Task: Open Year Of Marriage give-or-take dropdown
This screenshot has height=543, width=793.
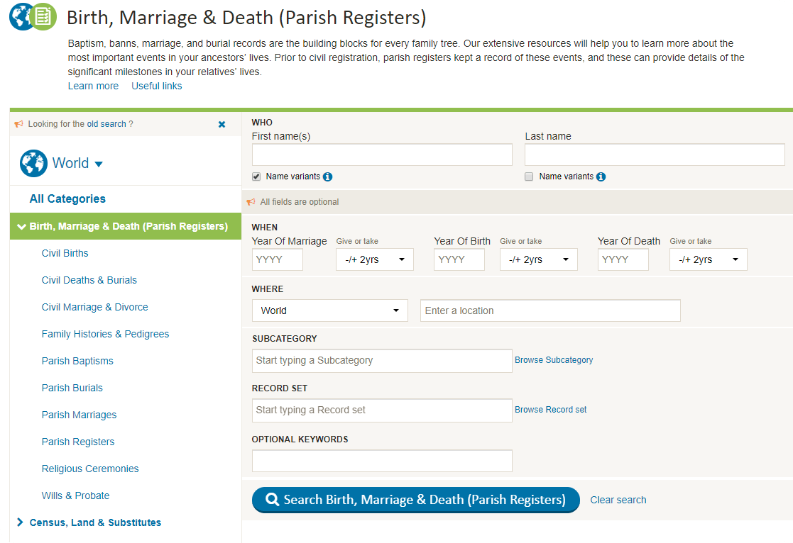Action: click(374, 259)
